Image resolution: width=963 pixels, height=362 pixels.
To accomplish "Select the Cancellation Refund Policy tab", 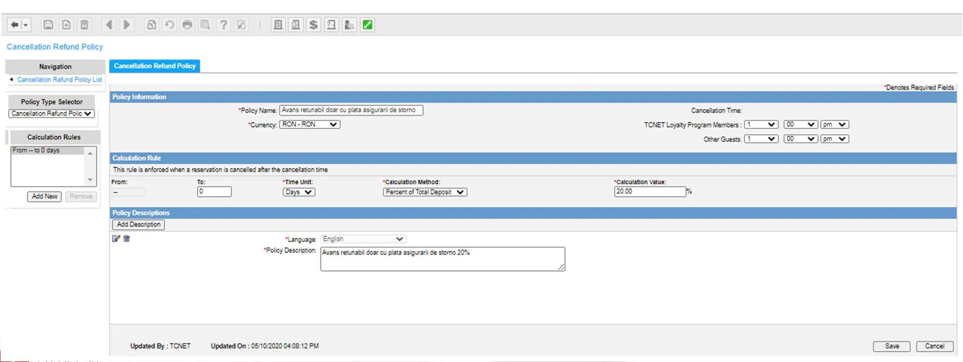I will [155, 66].
